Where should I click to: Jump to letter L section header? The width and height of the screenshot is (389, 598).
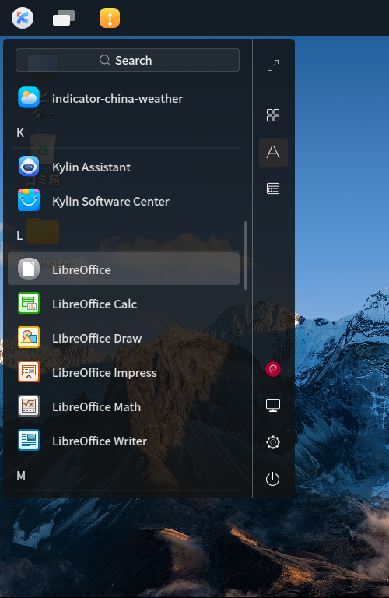pyautogui.click(x=19, y=236)
